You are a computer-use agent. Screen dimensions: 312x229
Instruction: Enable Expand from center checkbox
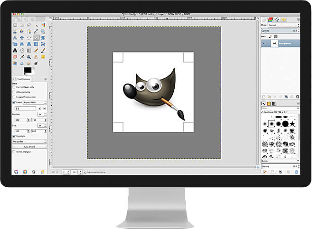click(14, 97)
